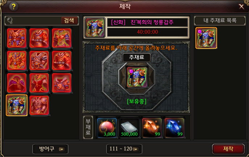Image resolution: width=249 pixels, height=157 pixels.
Task: Close the 제작 crafting window
Action: click(x=241, y=7)
